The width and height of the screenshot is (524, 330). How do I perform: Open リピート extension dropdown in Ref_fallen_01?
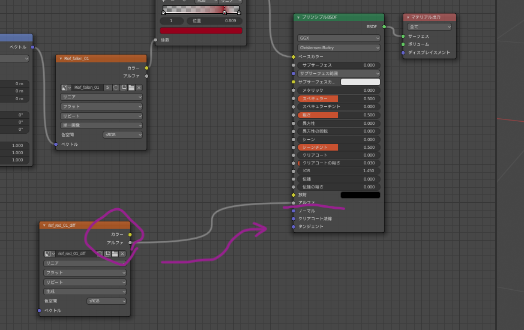101,116
